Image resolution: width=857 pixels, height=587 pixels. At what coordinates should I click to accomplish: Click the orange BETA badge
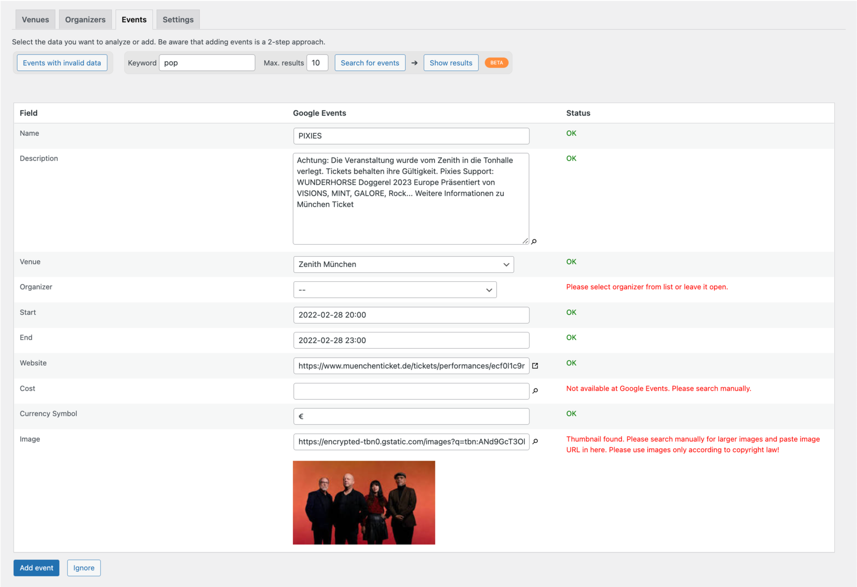click(x=496, y=62)
